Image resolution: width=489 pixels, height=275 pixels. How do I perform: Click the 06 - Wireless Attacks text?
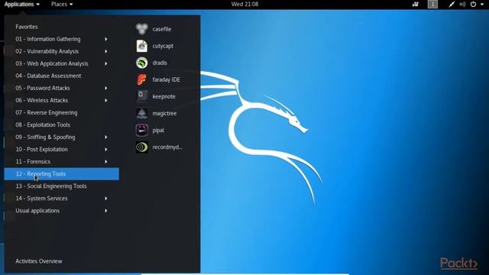coord(42,100)
